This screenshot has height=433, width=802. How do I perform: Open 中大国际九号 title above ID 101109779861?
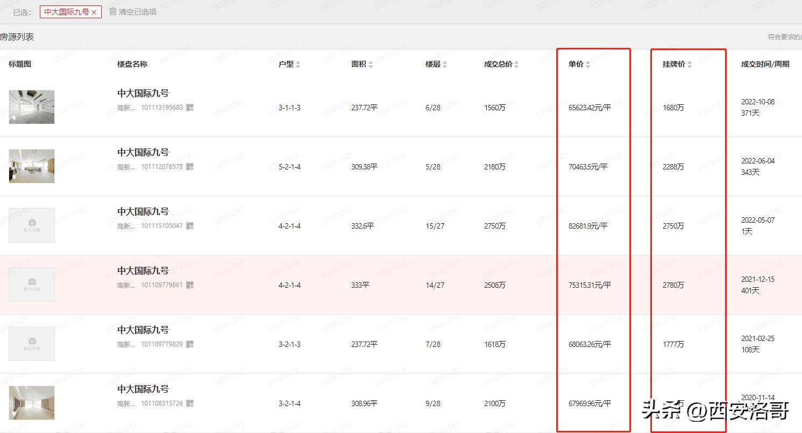(143, 271)
